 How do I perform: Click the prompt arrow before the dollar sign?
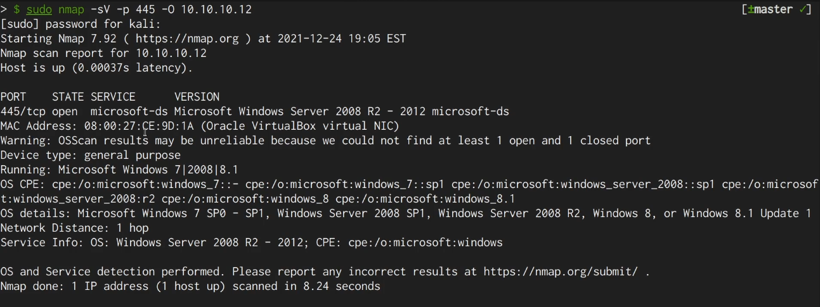point(4,10)
